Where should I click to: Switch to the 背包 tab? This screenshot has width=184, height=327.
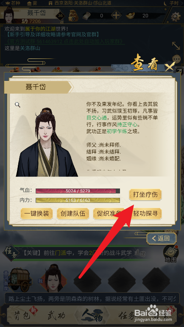(x=22, y=316)
